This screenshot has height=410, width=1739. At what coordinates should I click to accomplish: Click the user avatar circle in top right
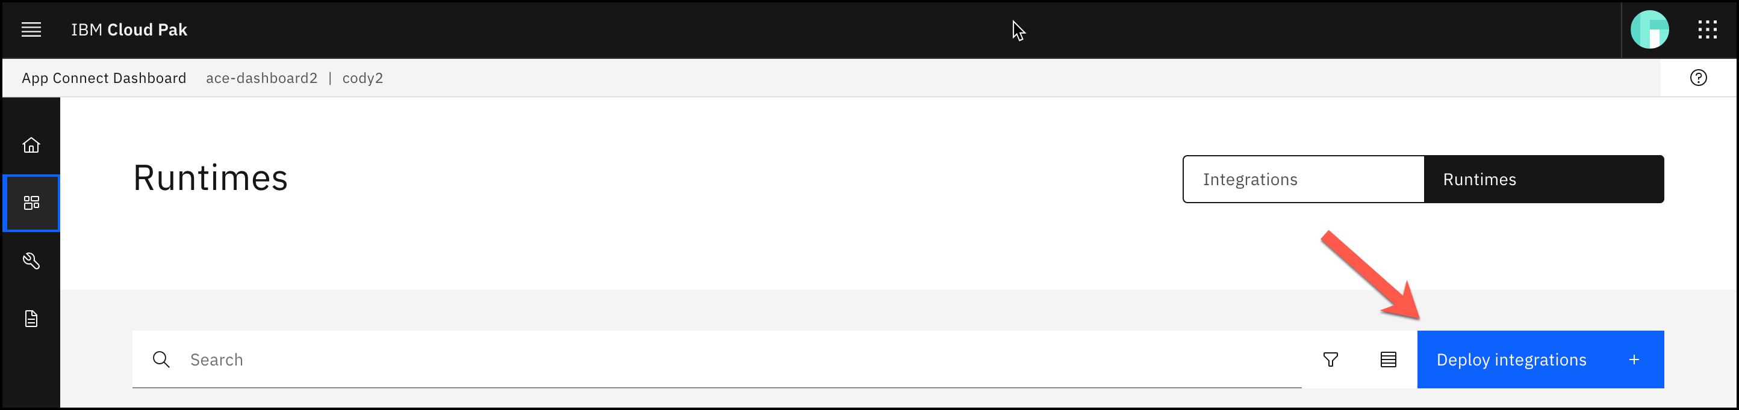[x=1650, y=28]
